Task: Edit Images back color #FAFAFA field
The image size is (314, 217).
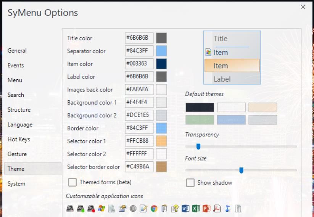Action: point(139,90)
